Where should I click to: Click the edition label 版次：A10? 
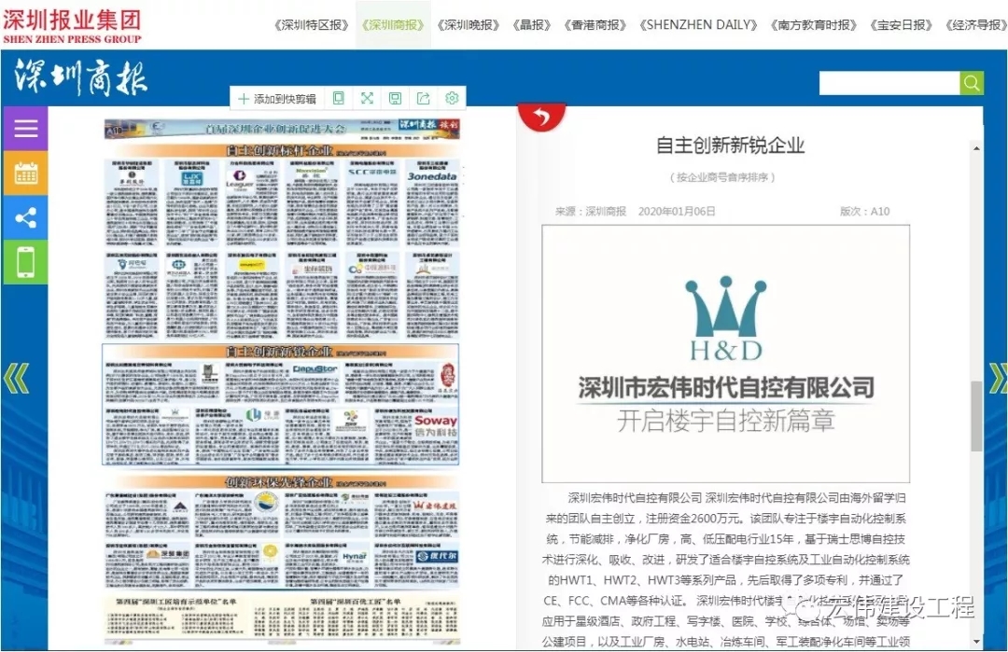(x=865, y=212)
